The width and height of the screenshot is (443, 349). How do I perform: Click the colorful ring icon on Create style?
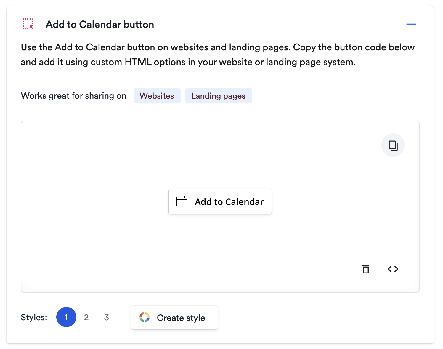145,317
